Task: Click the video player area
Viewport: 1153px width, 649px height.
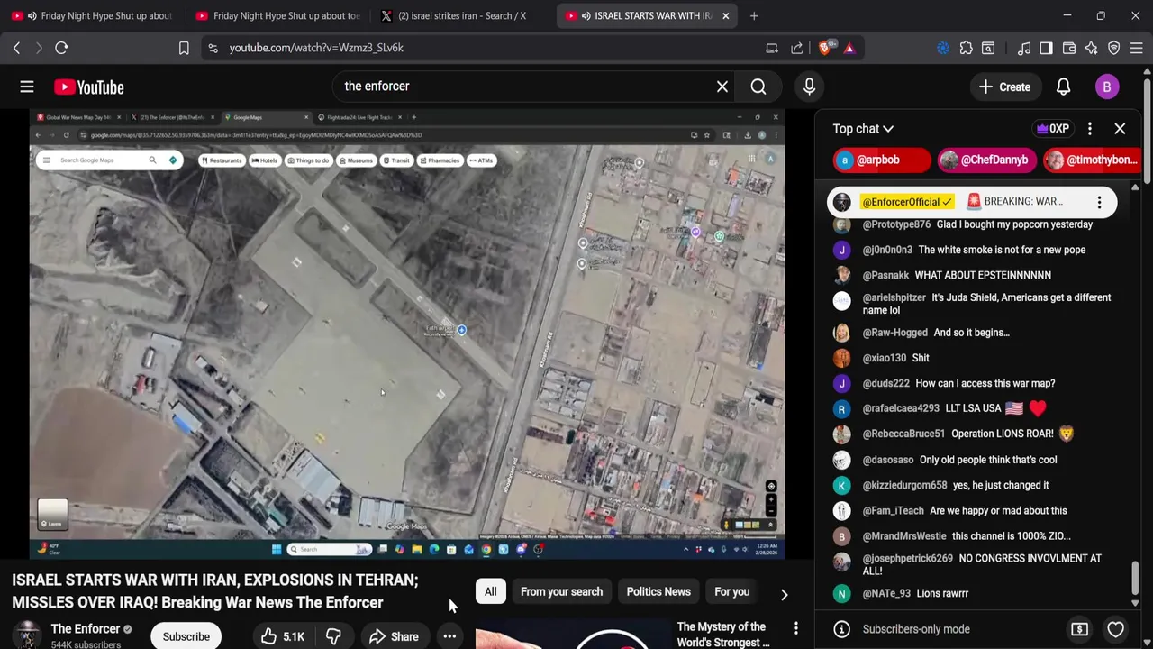Action: click(x=407, y=334)
